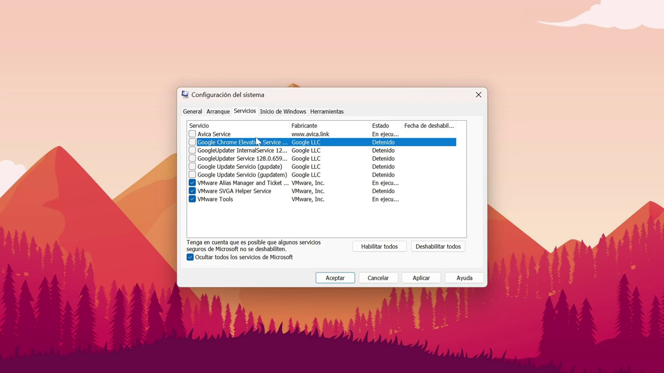Sort by the Estado column header

[386, 125]
